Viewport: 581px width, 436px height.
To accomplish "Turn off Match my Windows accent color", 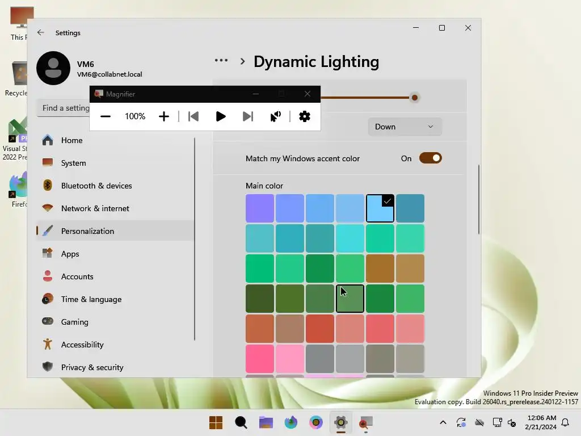I will (x=430, y=158).
